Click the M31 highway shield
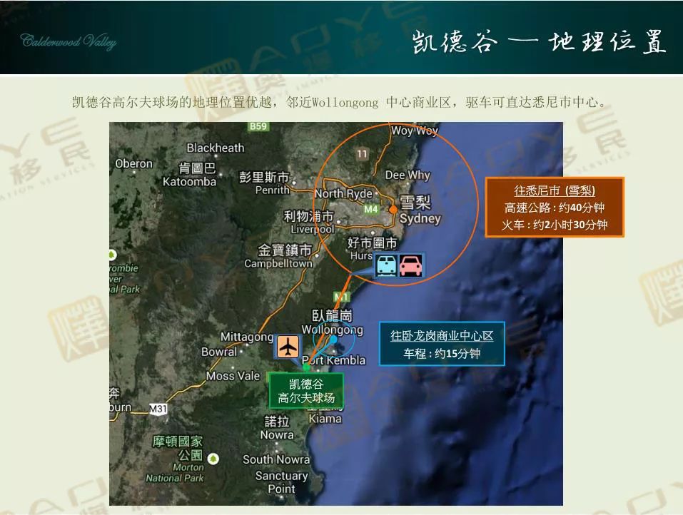Viewport: 683px width, 515px height. (158, 409)
